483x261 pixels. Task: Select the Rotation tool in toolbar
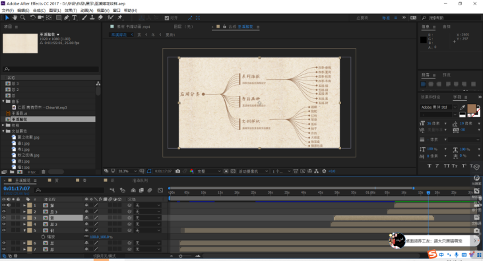32,18
